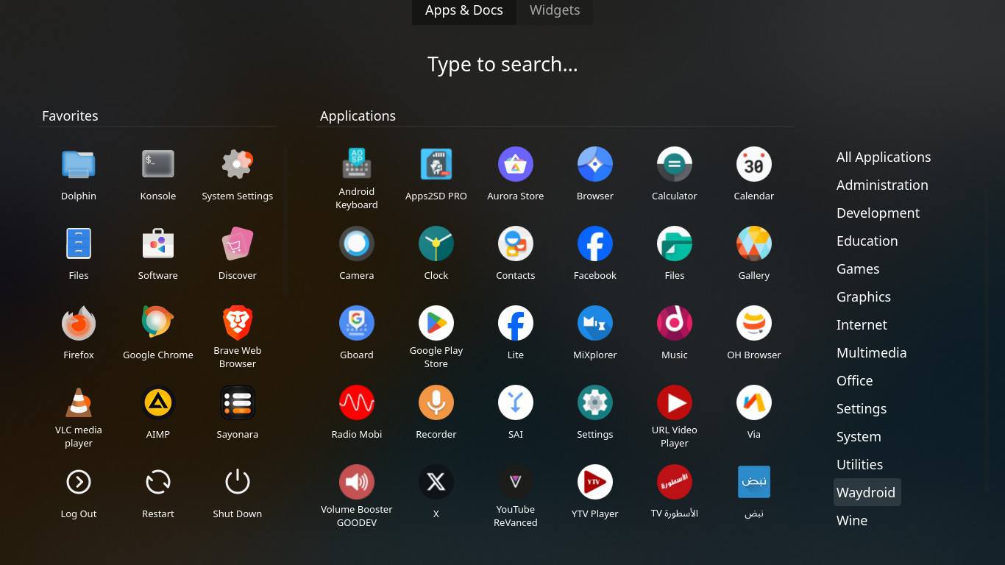Open the Calendar app

[754, 164]
